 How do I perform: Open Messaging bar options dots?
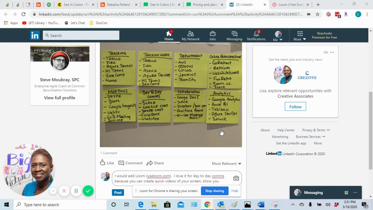[x=355, y=192]
